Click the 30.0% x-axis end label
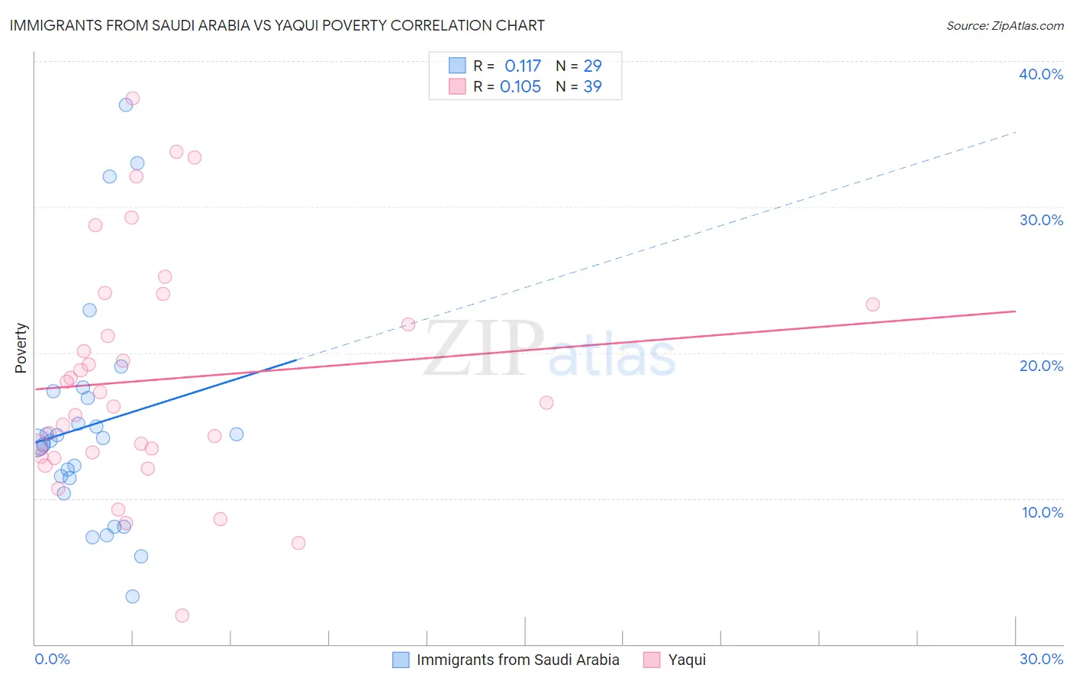 (1041, 659)
